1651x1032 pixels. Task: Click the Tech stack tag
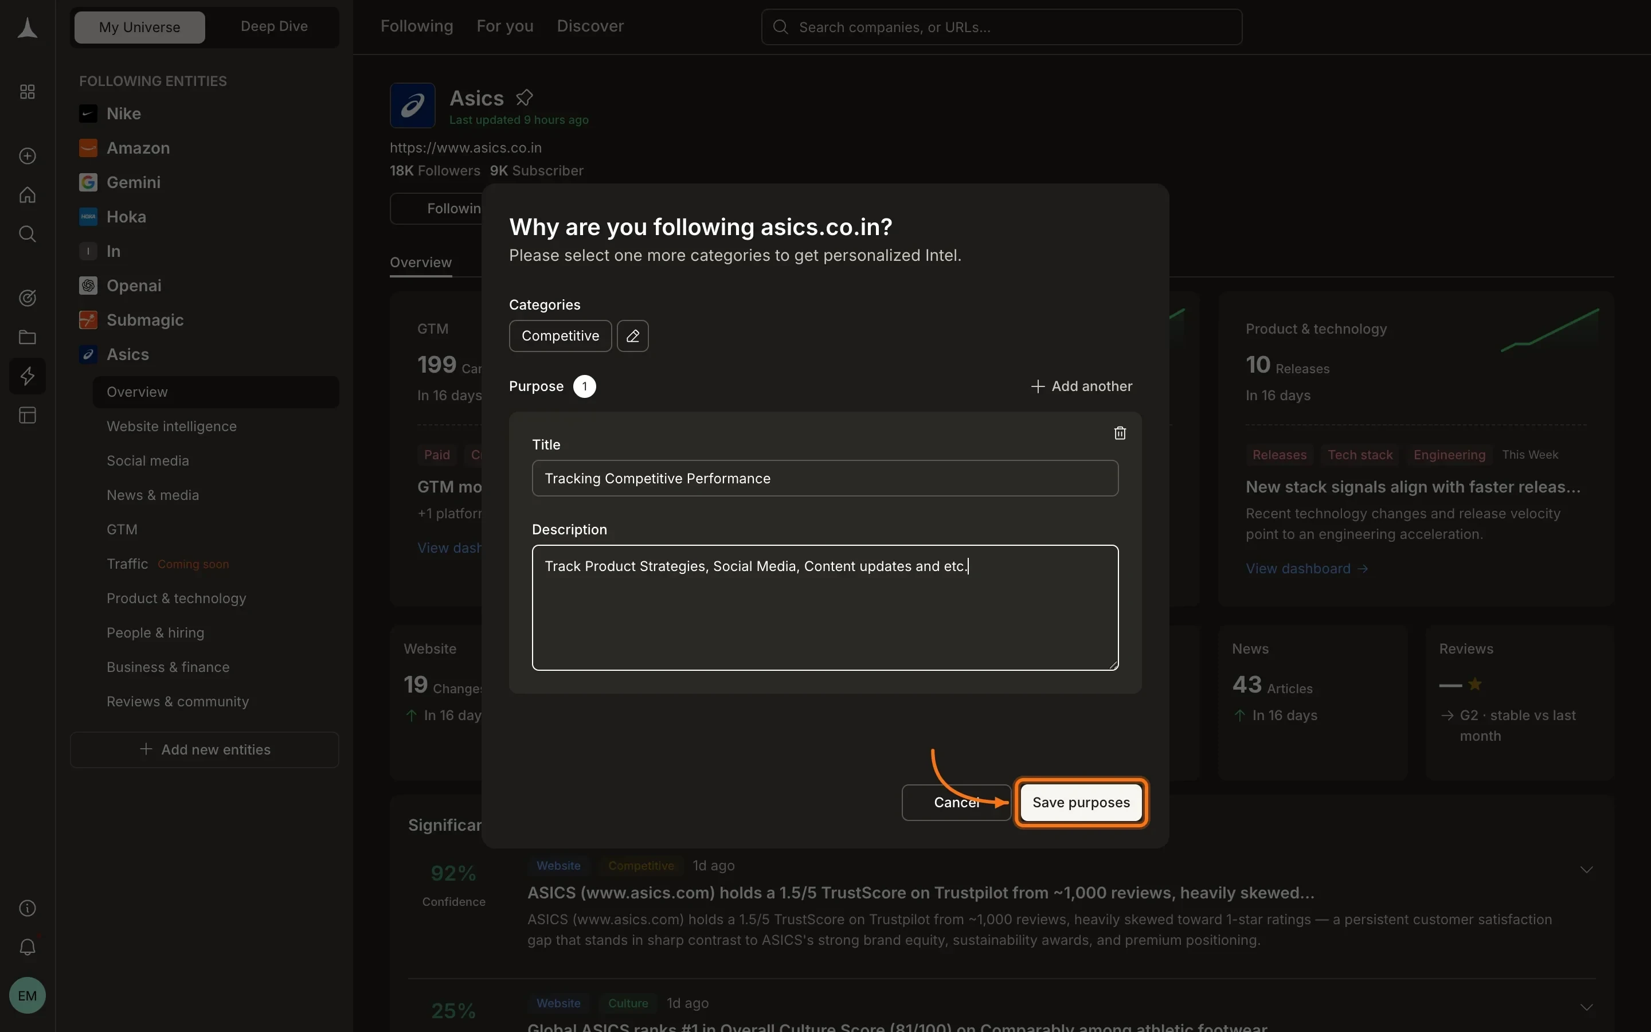(x=1360, y=455)
